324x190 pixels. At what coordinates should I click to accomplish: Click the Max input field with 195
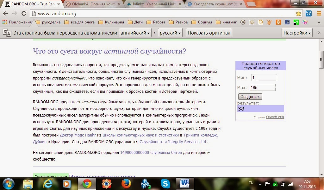click(x=263, y=87)
